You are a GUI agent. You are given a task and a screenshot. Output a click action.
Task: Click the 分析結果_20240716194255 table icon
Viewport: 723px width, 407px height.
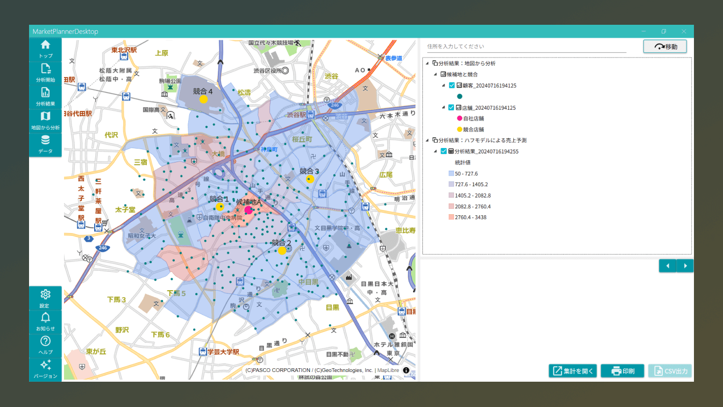click(451, 151)
